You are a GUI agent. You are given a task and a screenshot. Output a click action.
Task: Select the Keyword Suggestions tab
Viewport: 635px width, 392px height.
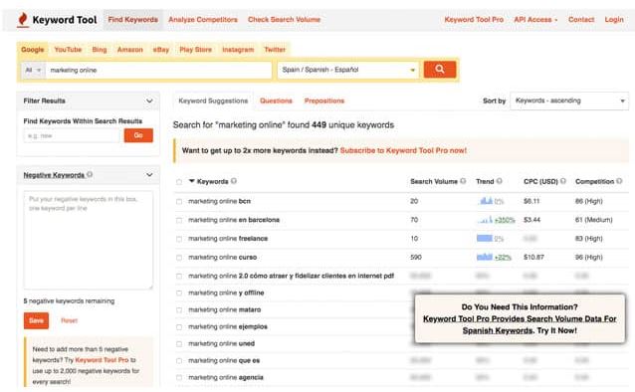[x=213, y=100]
